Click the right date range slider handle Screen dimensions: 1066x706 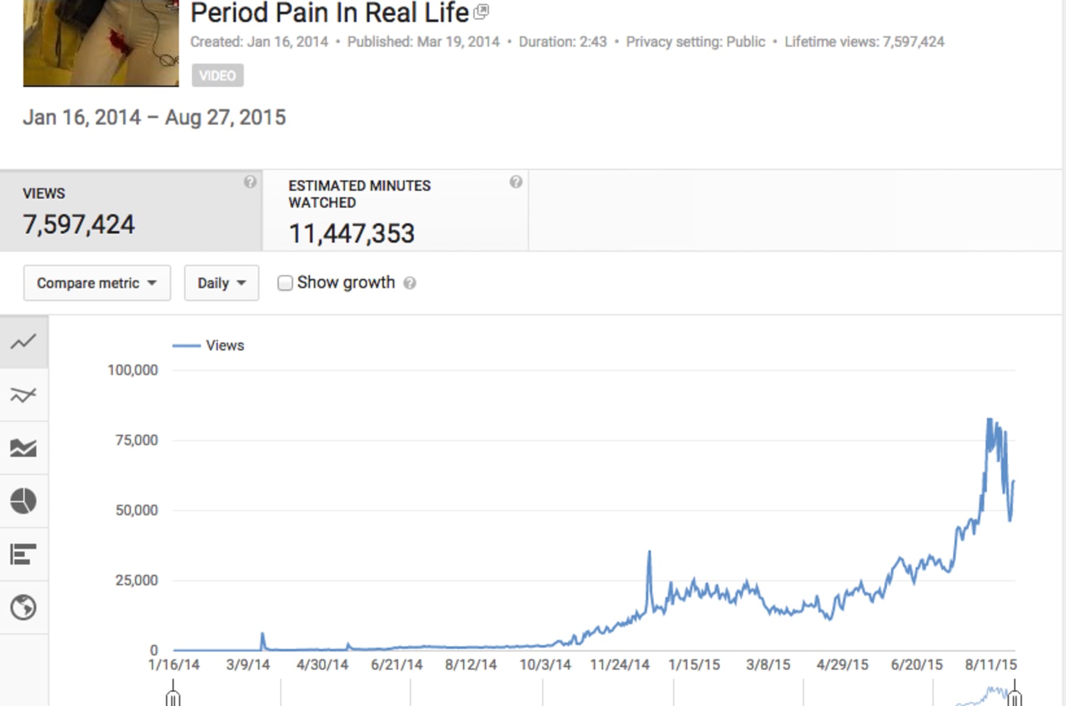[x=1015, y=698]
